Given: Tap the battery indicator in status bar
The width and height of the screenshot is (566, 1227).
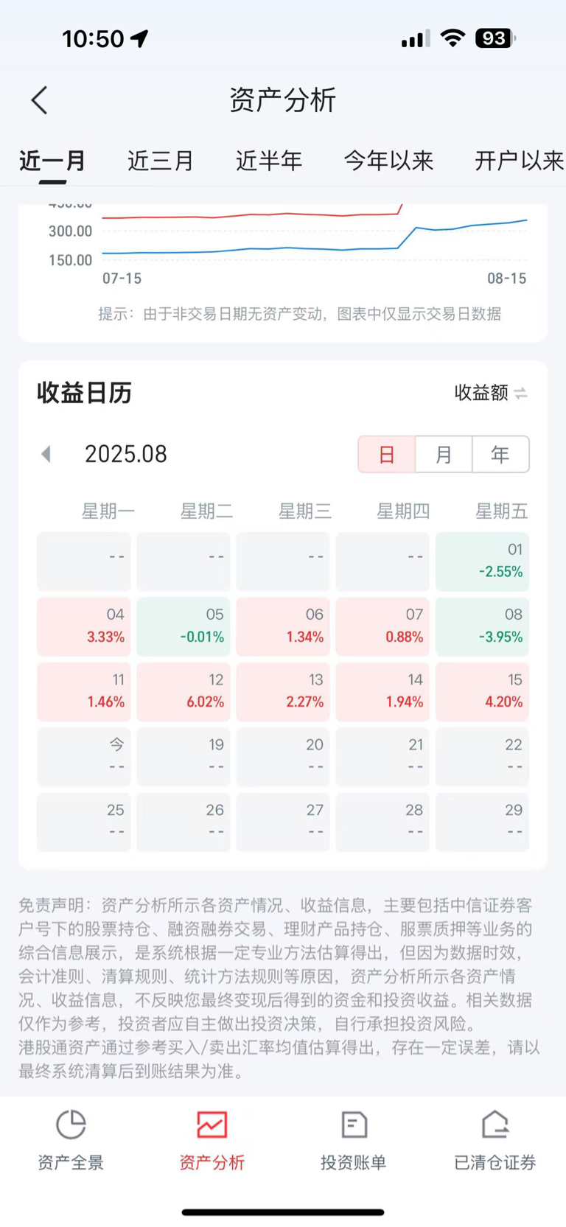Looking at the screenshot, I should point(496,38).
